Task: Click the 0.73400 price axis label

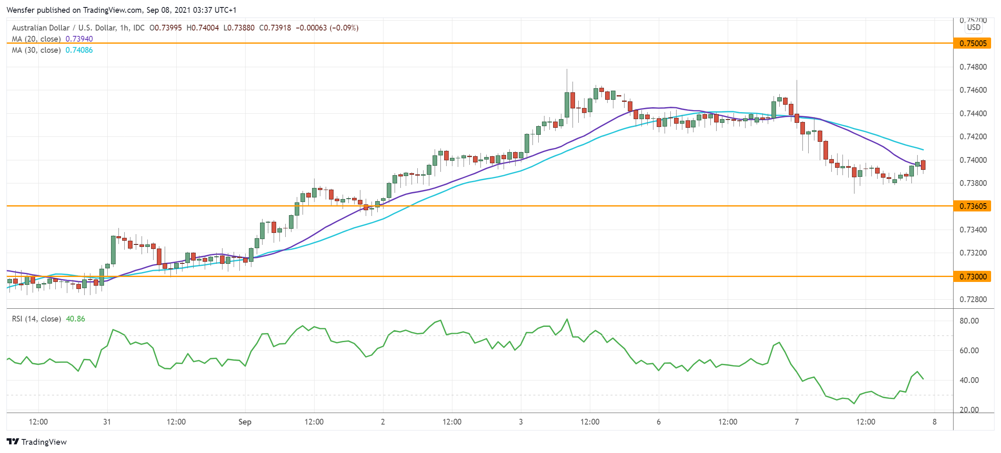Action: click(x=973, y=230)
